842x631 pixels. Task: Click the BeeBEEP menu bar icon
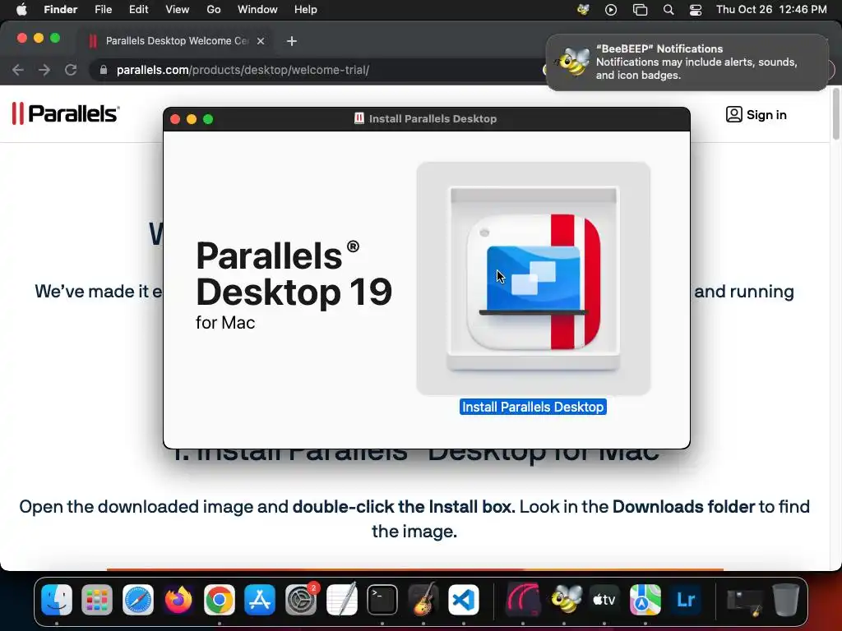click(583, 10)
